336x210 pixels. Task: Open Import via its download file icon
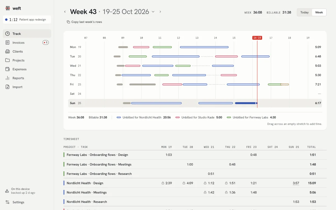point(8,87)
